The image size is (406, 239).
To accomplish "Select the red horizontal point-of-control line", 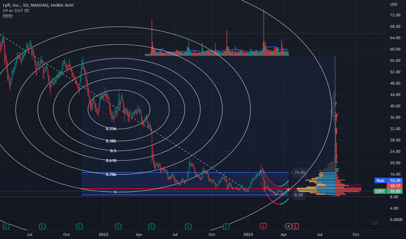I will point(185,189).
